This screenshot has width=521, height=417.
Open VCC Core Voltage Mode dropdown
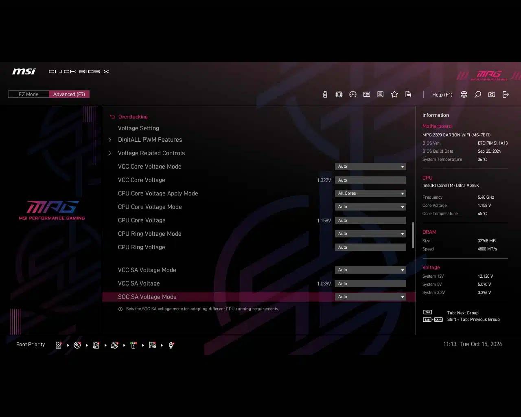click(x=370, y=167)
